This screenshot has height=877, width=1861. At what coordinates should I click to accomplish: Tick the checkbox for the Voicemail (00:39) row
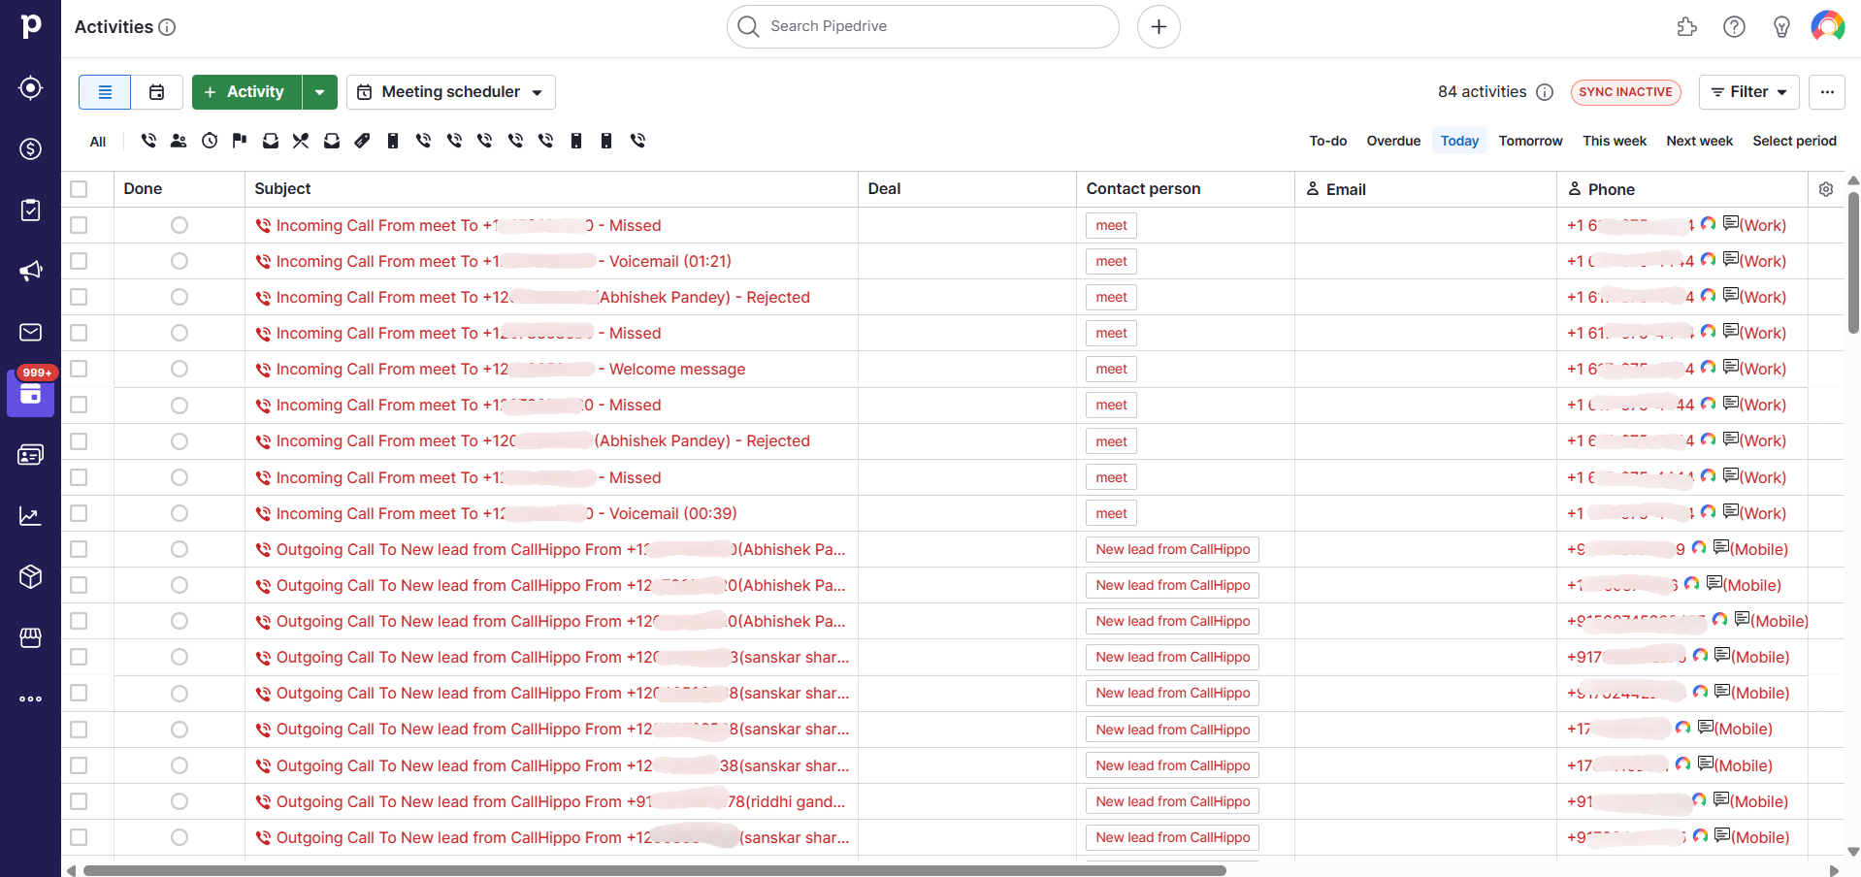(79, 513)
